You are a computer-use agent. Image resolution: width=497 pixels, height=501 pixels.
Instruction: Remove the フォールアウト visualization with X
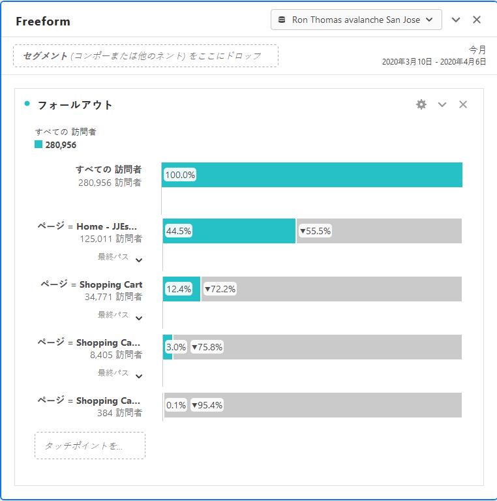[x=463, y=104]
